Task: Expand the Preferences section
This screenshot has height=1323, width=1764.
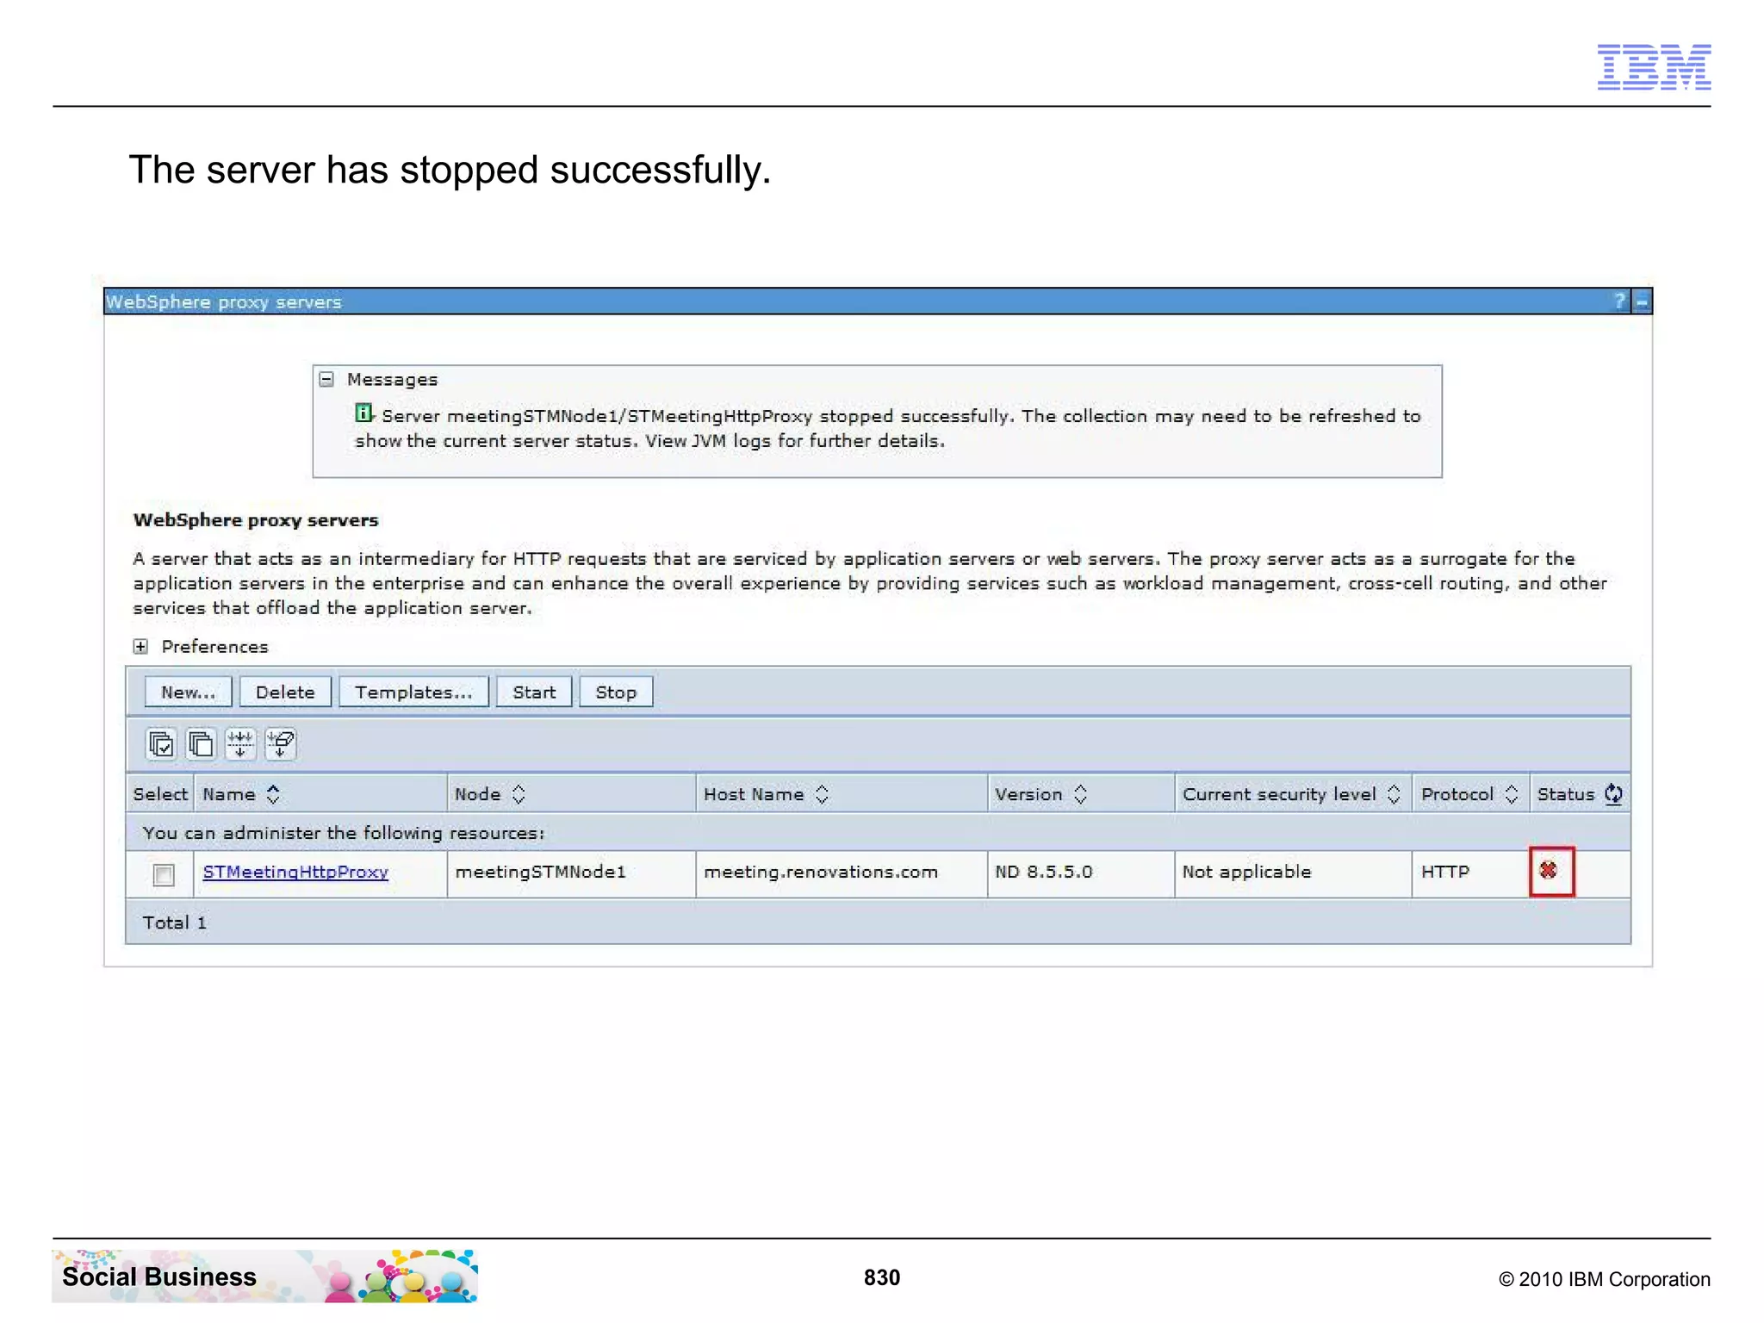Action: (x=140, y=647)
